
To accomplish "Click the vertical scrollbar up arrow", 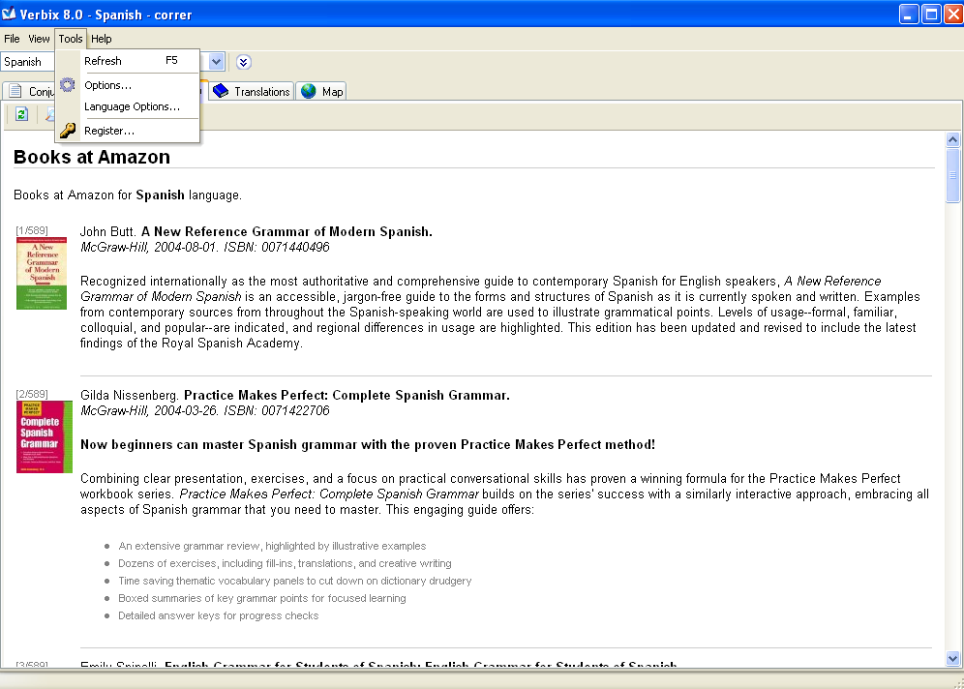I will (953, 139).
